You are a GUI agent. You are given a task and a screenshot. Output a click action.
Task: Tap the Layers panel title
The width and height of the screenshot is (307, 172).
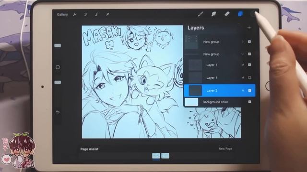[x=196, y=28]
